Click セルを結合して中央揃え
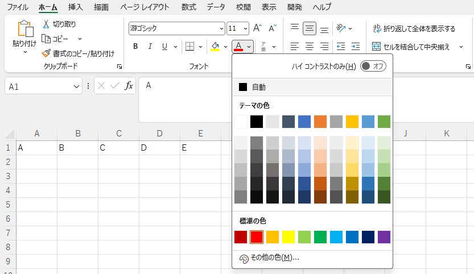 pos(411,47)
